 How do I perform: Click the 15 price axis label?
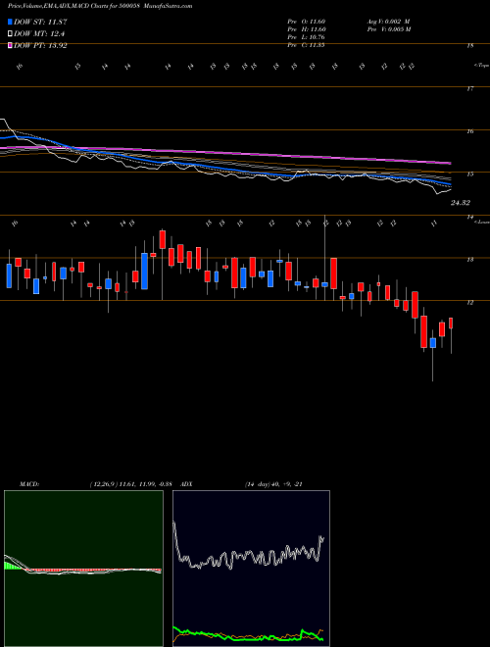[x=469, y=174]
